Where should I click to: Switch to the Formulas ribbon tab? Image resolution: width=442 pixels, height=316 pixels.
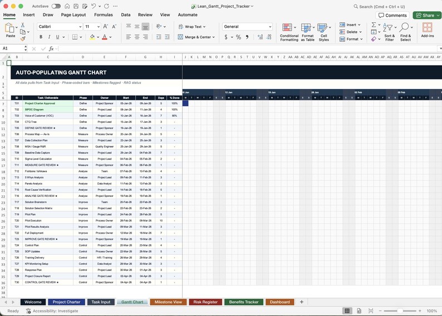pos(104,14)
